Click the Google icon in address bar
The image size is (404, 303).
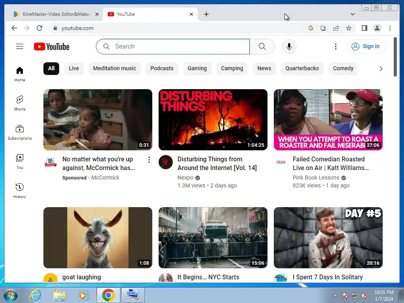311,28
